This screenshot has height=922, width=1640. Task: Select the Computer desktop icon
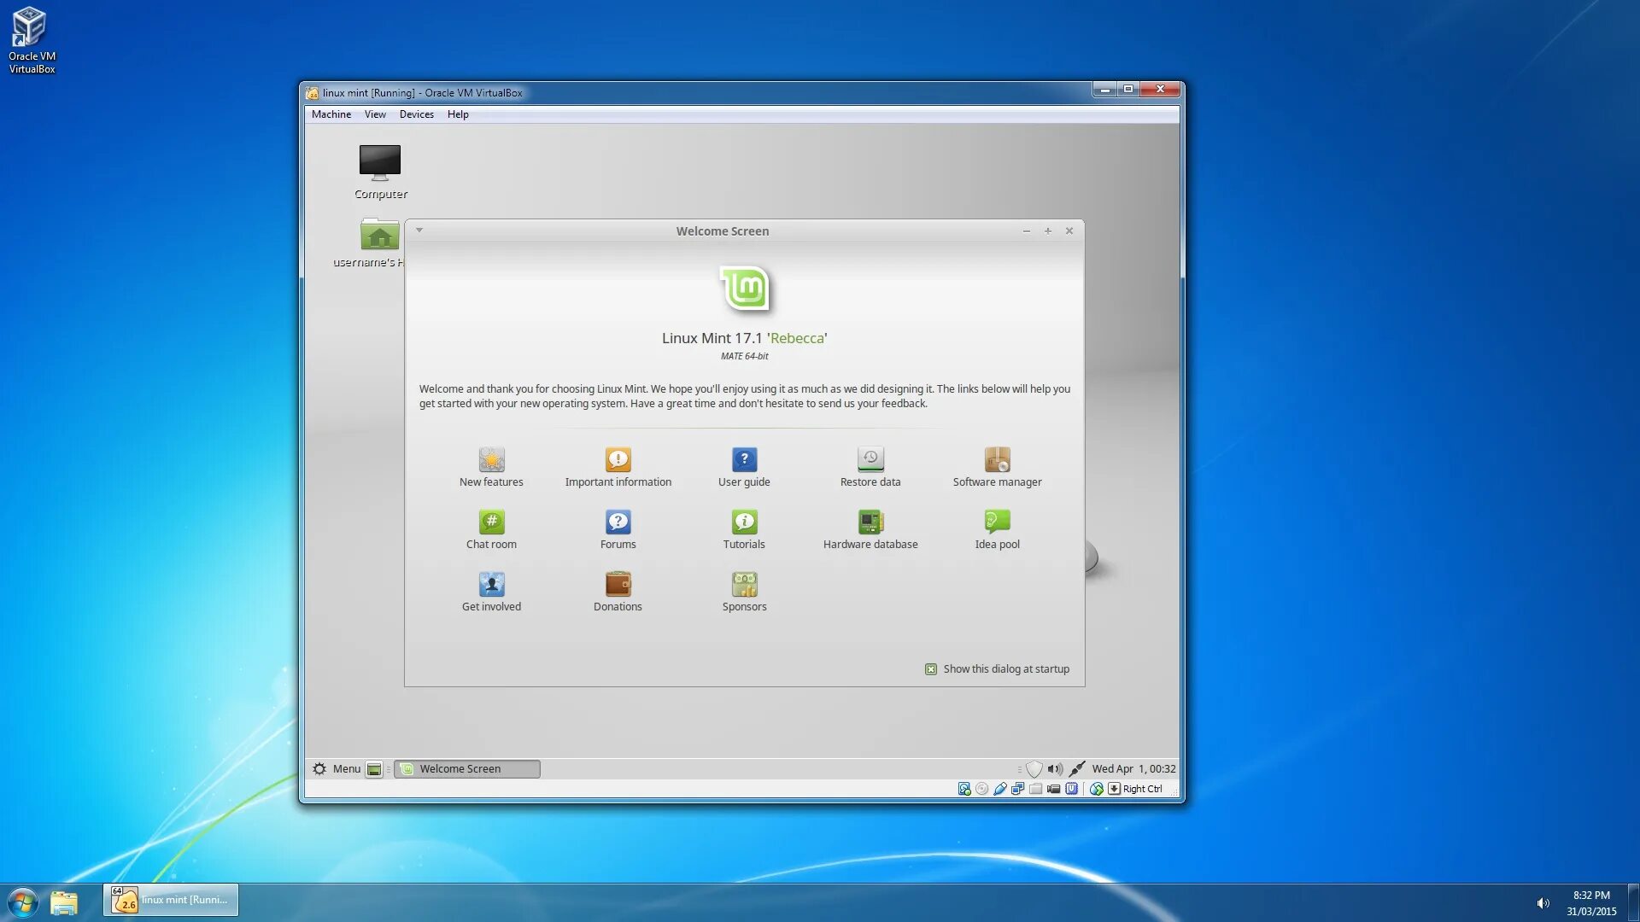[x=380, y=172]
